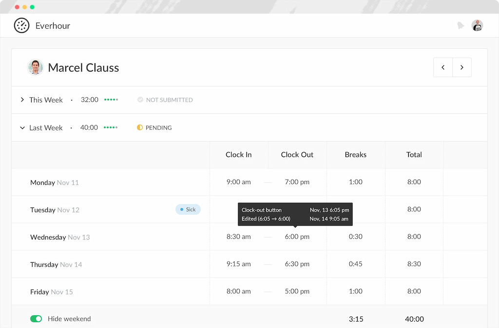Click the clock-out edit tooltip
The width and height of the screenshot is (499, 328).
pos(295,214)
